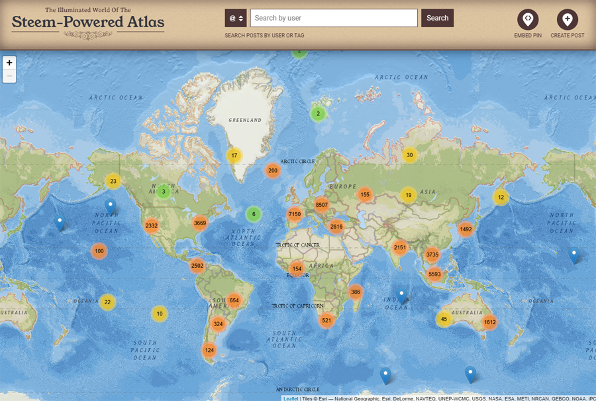The width and height of the screenshot is (596, 401).
Task: Open the 2151 cluster over India
Action: (400, 247)
